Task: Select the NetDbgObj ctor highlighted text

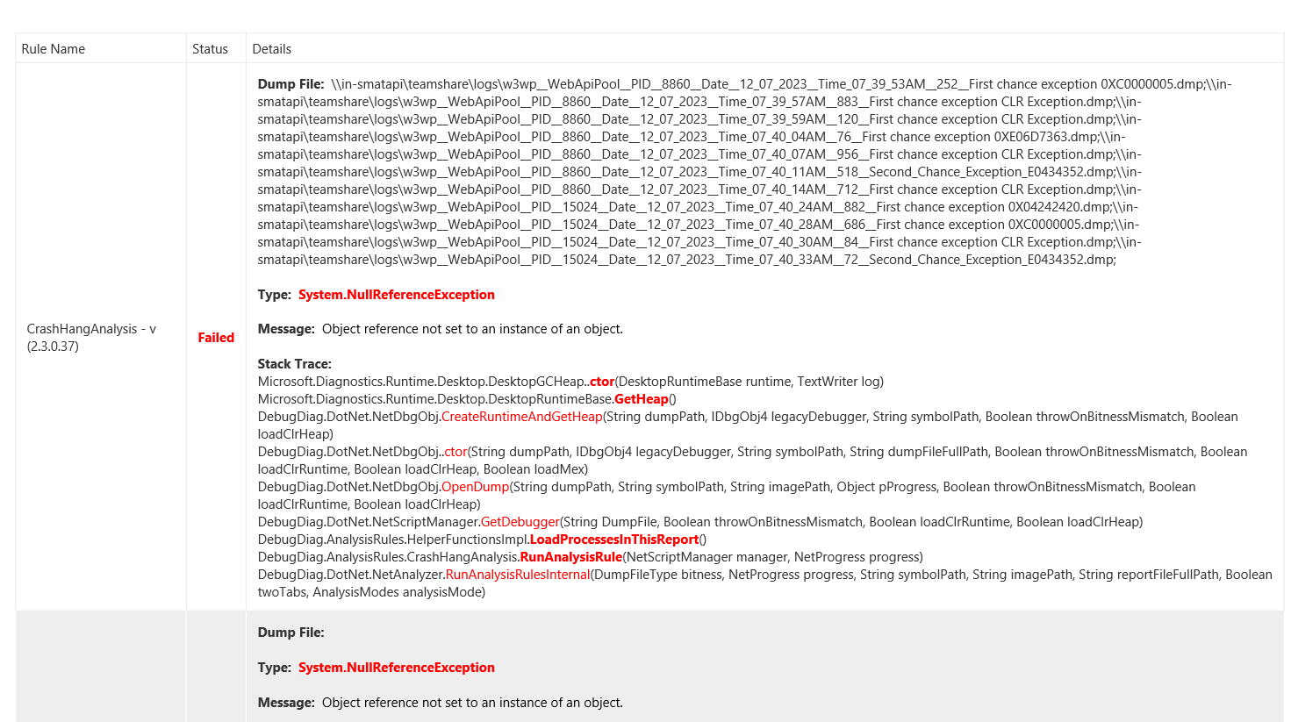Action: tap(456, 451)
